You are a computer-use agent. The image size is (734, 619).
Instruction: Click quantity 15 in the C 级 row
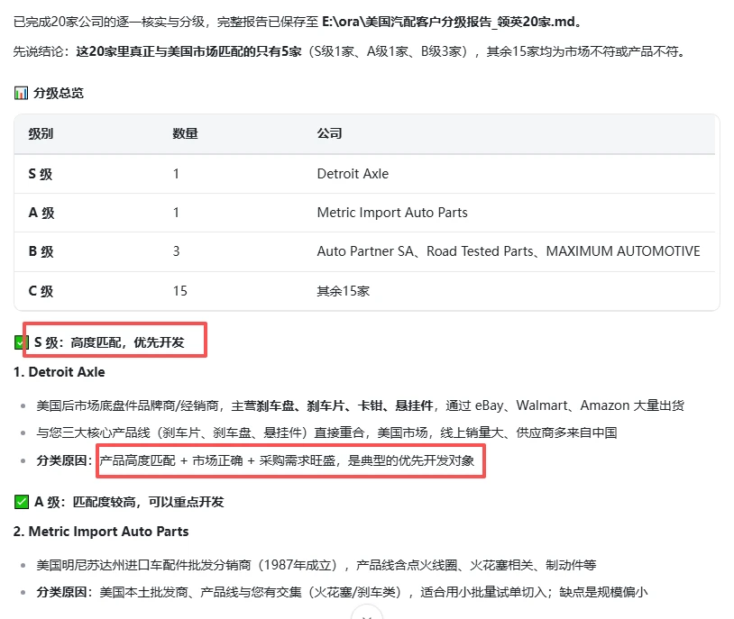click(179, 291)
